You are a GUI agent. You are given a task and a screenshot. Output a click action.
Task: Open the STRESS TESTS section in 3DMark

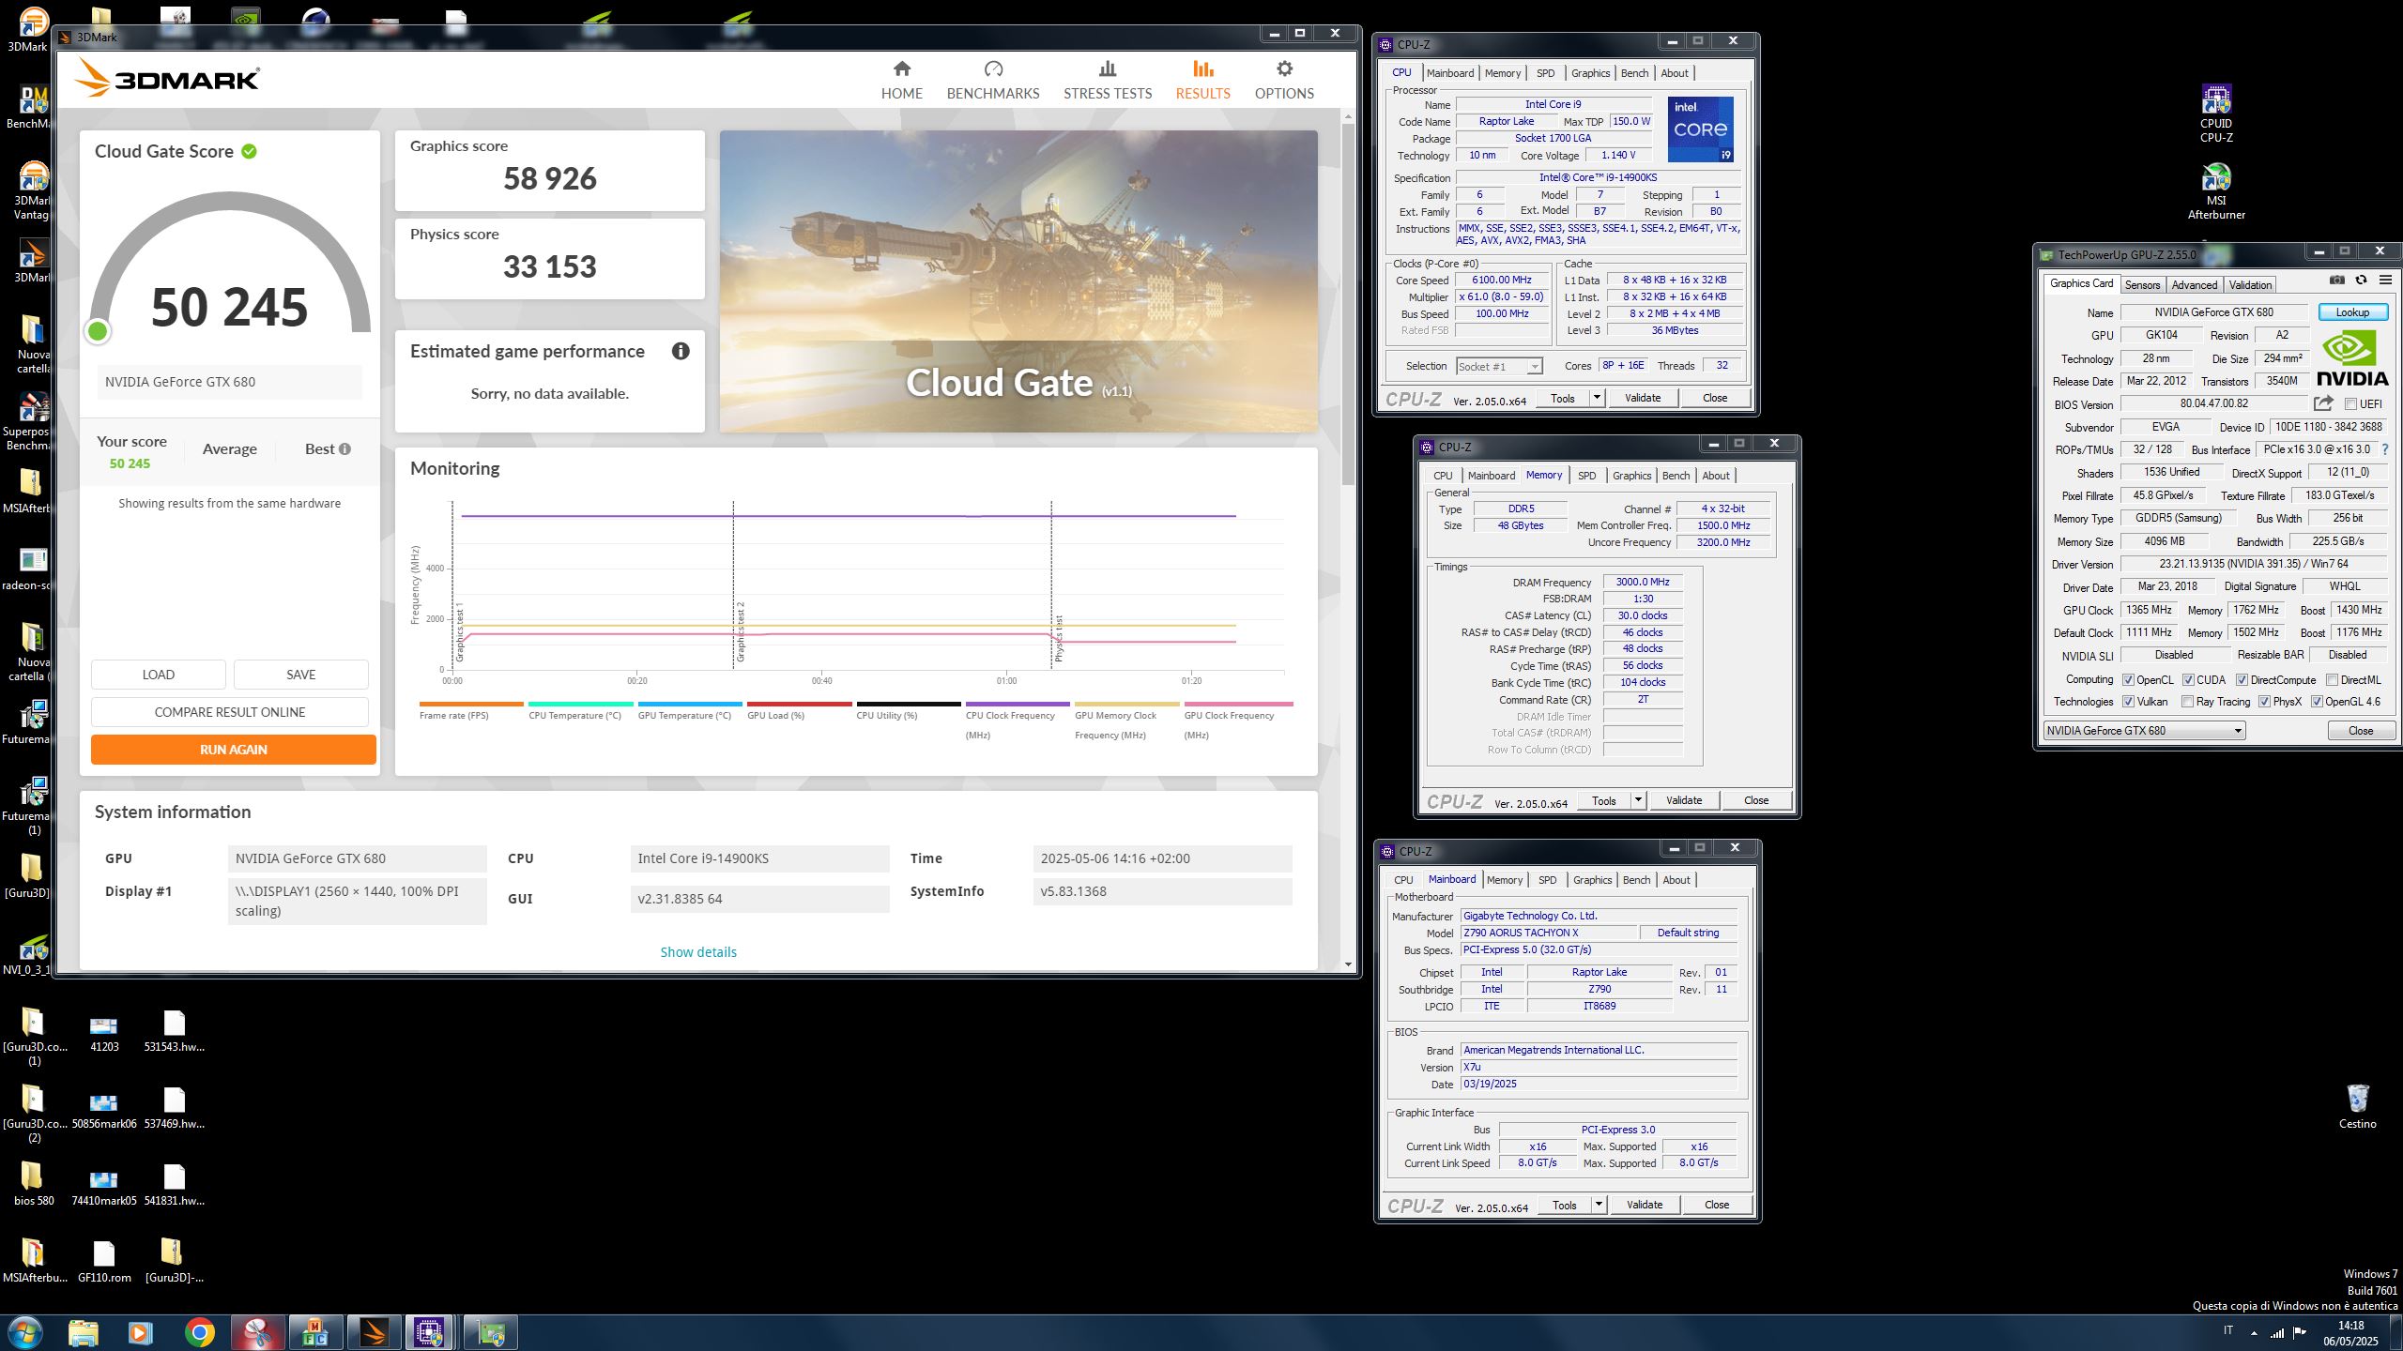(x=1108, y=80)
